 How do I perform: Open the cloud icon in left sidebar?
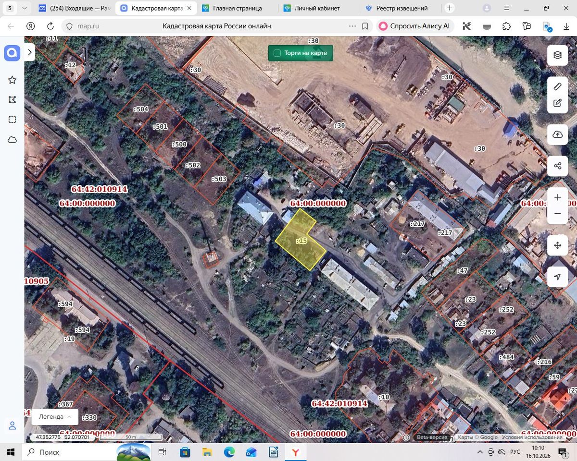point(13,140)
